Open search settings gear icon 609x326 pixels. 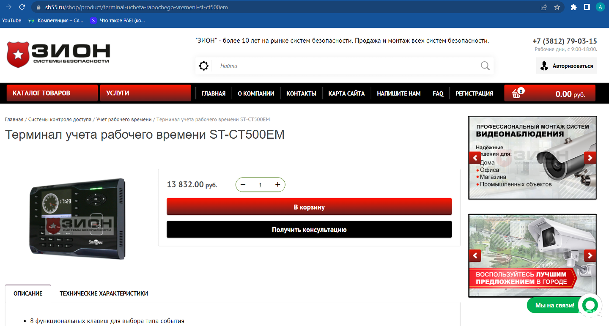pos(204,66)
